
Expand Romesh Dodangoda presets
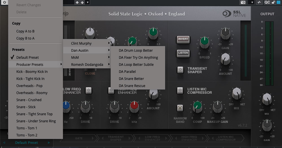click(x=87, y=64)
